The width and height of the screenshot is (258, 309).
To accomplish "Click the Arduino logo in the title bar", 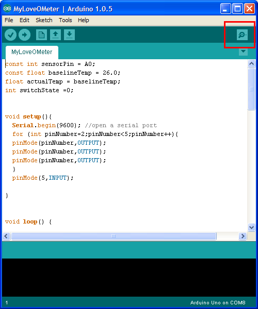I will pyautogui.click(x=7, y=9).
